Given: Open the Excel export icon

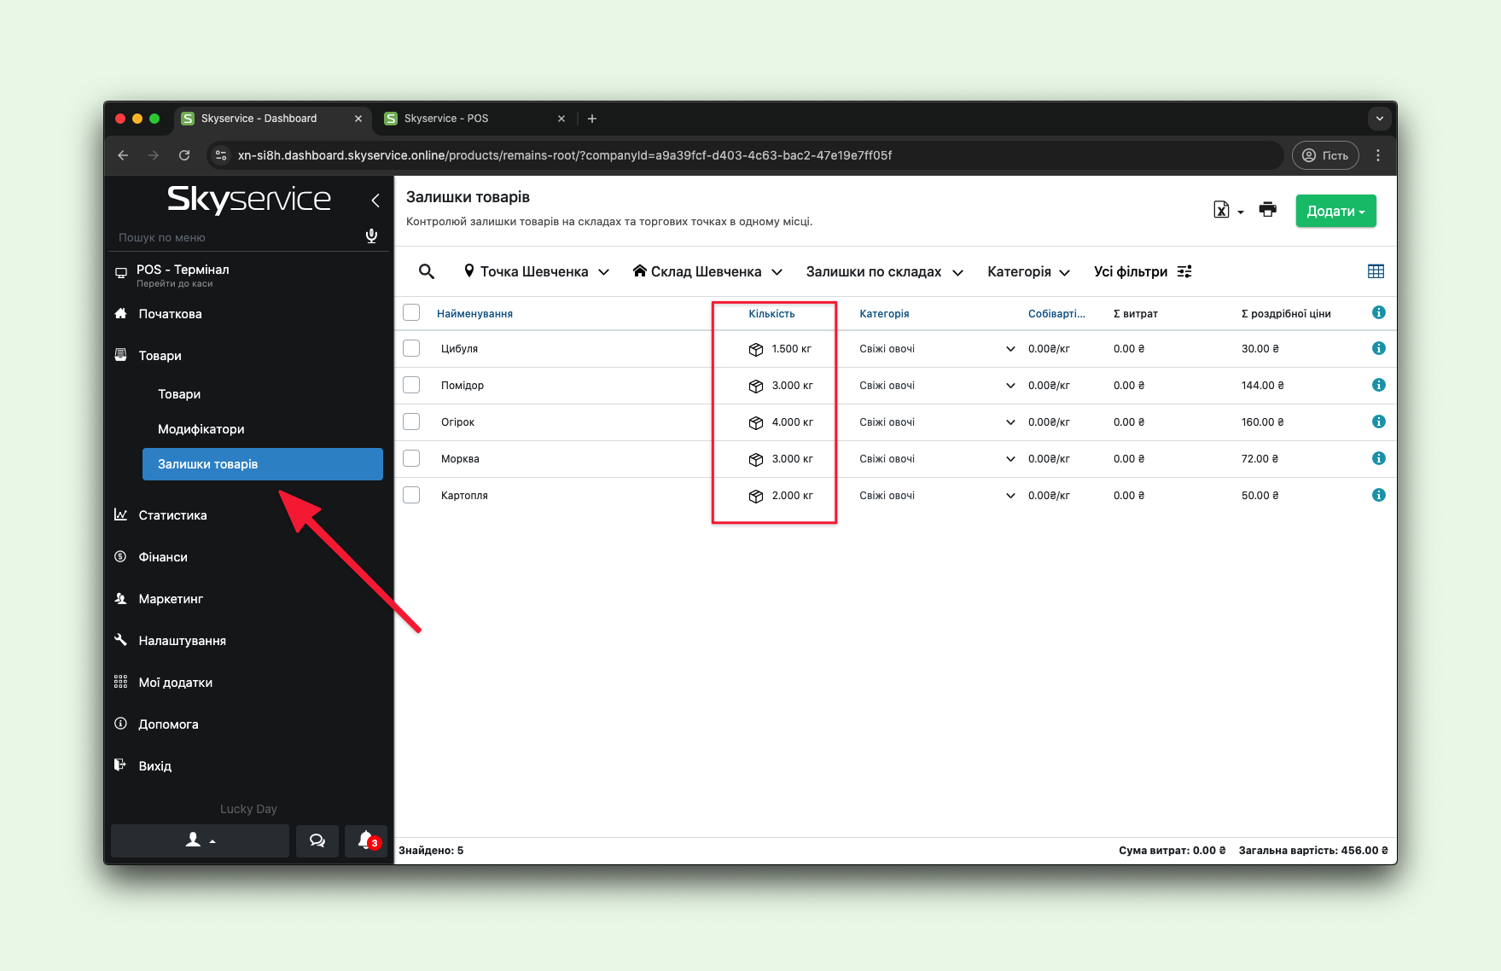Looking at the screenshot, I should pos(1222,210).
